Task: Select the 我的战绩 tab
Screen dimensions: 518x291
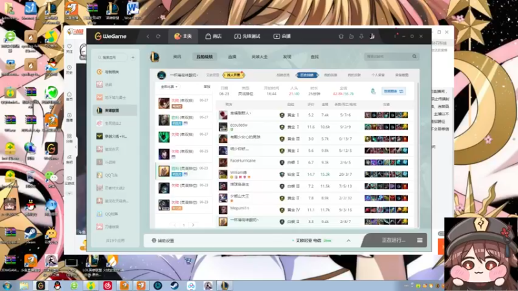Action: [205, 57]
